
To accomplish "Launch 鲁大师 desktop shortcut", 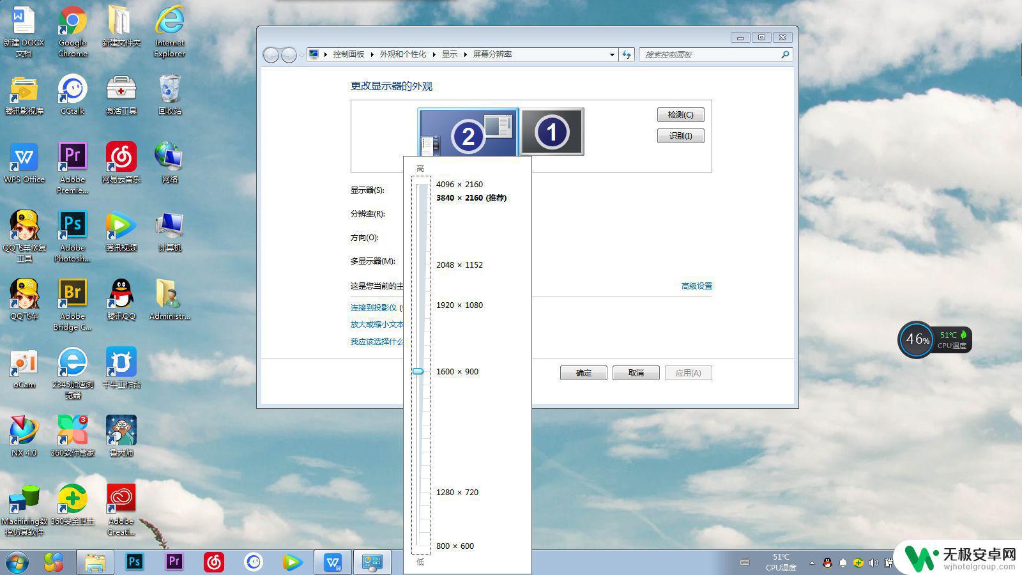I will tap(121, 437).
